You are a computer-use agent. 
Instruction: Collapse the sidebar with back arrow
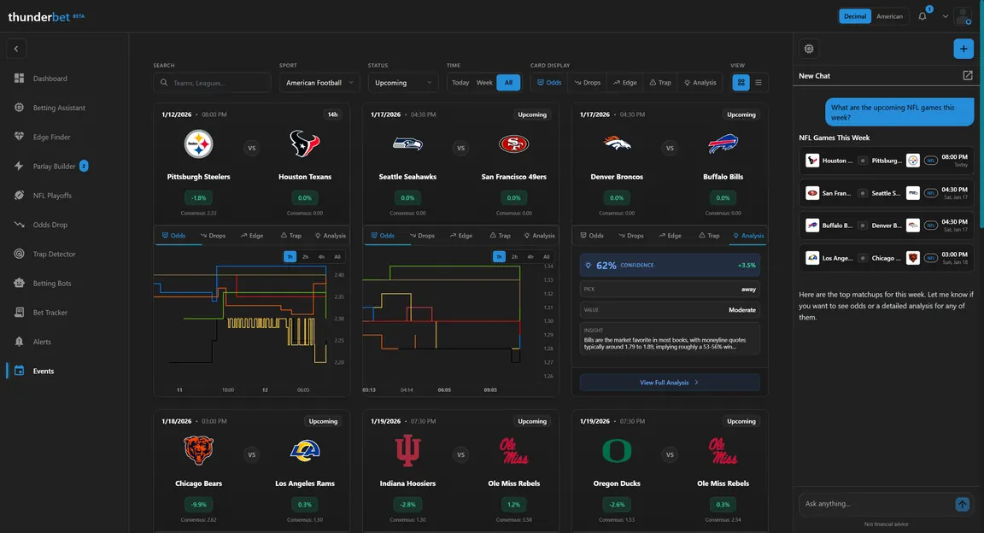click(16, 49)
